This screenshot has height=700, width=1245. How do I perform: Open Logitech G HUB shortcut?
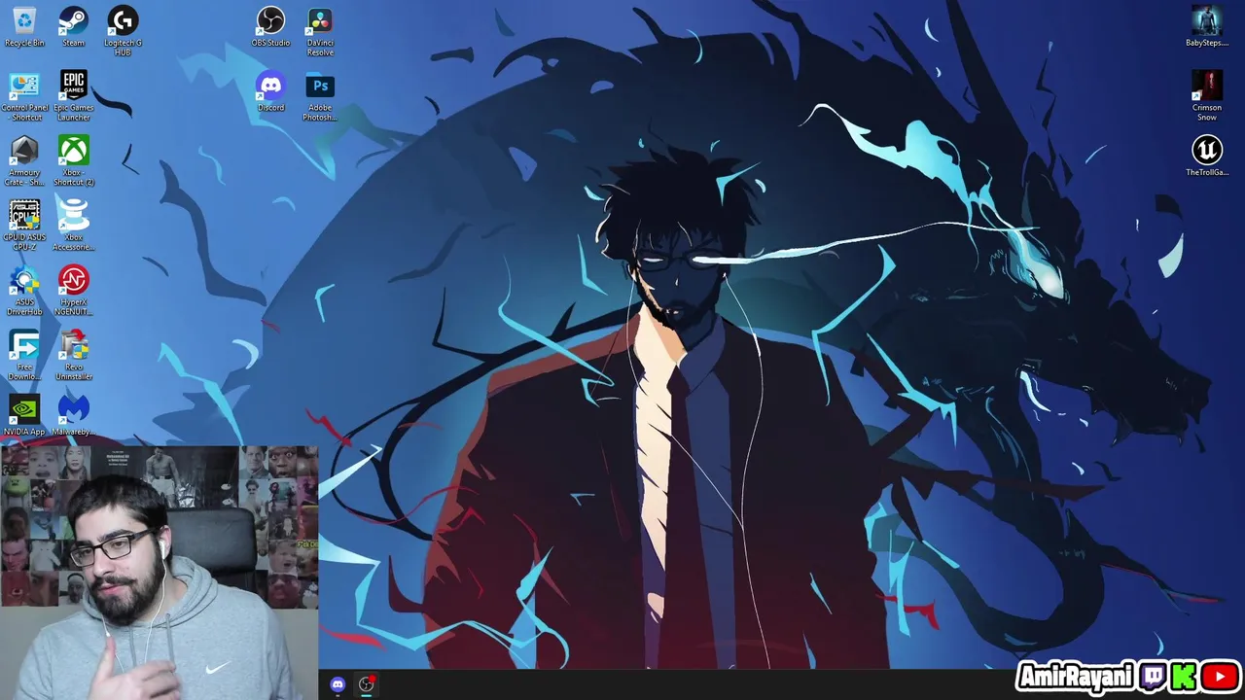[x=123, y=31]
